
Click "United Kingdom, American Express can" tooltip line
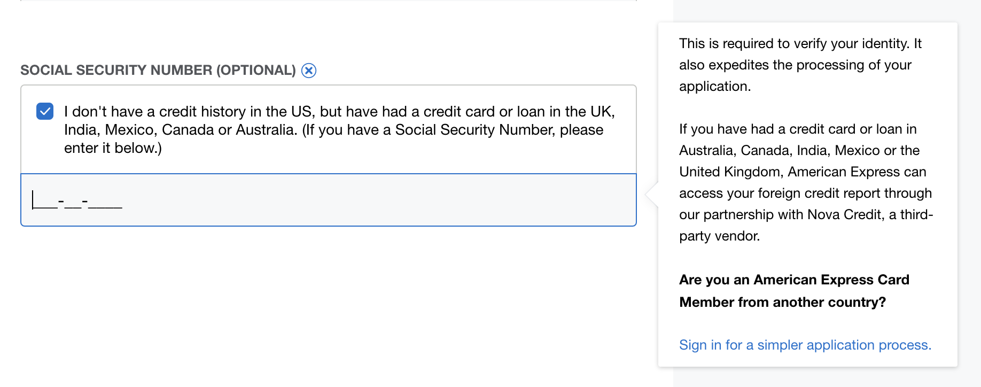(x=803, y=172)
